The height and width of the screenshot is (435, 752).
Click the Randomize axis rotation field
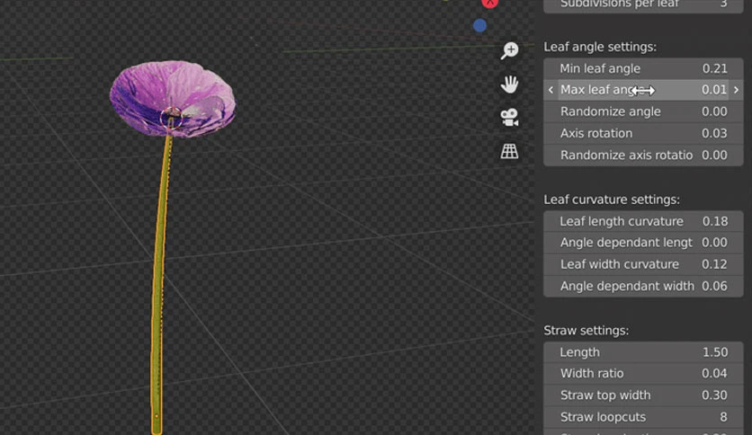(643, 155)
